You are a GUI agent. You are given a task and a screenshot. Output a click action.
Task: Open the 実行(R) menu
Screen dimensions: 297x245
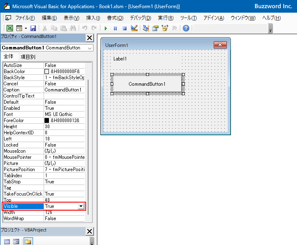click(166, 18)
